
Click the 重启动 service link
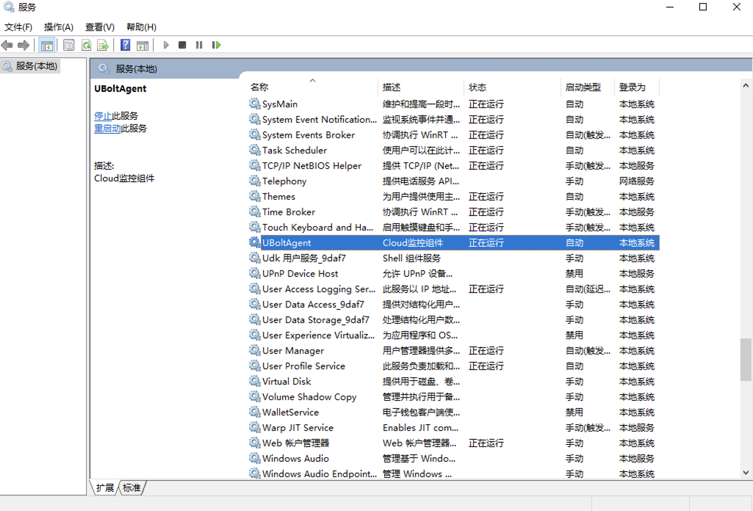(107, 128)
